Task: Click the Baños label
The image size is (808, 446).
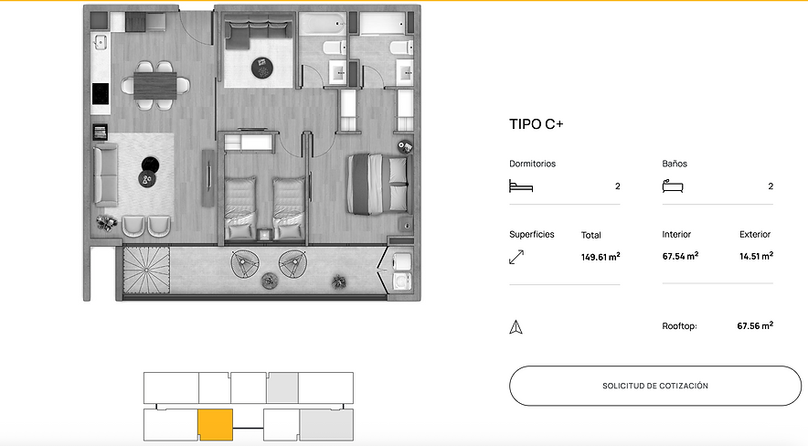Action: click(x=675, y=164)
